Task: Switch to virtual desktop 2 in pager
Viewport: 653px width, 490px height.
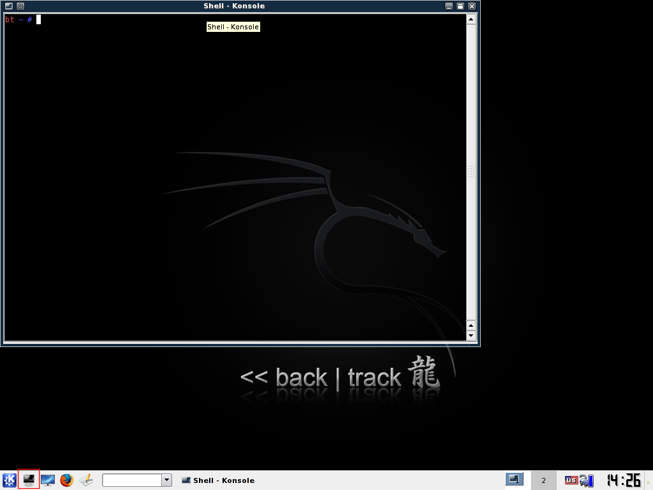Action: click(543, 480)
